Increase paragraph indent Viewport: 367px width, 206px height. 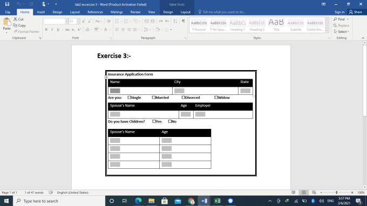(153, 21)
